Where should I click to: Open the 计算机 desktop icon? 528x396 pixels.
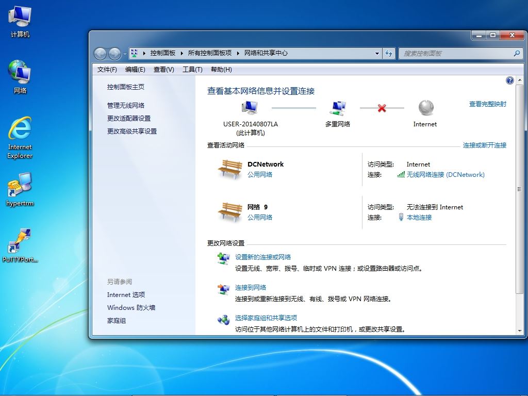20,22
